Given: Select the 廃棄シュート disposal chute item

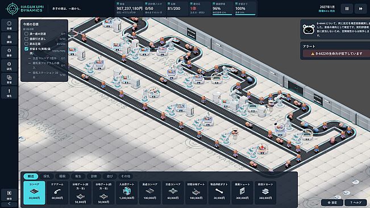Looking at the screenshot, I should (x=242, y=193).
